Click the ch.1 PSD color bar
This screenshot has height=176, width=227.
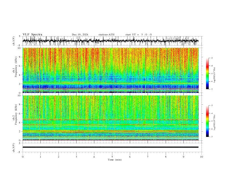point(207,74)
